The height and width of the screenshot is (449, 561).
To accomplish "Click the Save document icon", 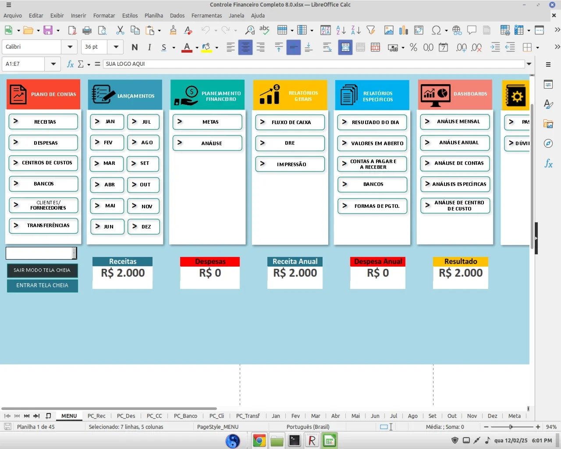I will 48,30.
